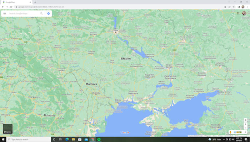Expand the imagery strip with the arrow

point(245,132)
